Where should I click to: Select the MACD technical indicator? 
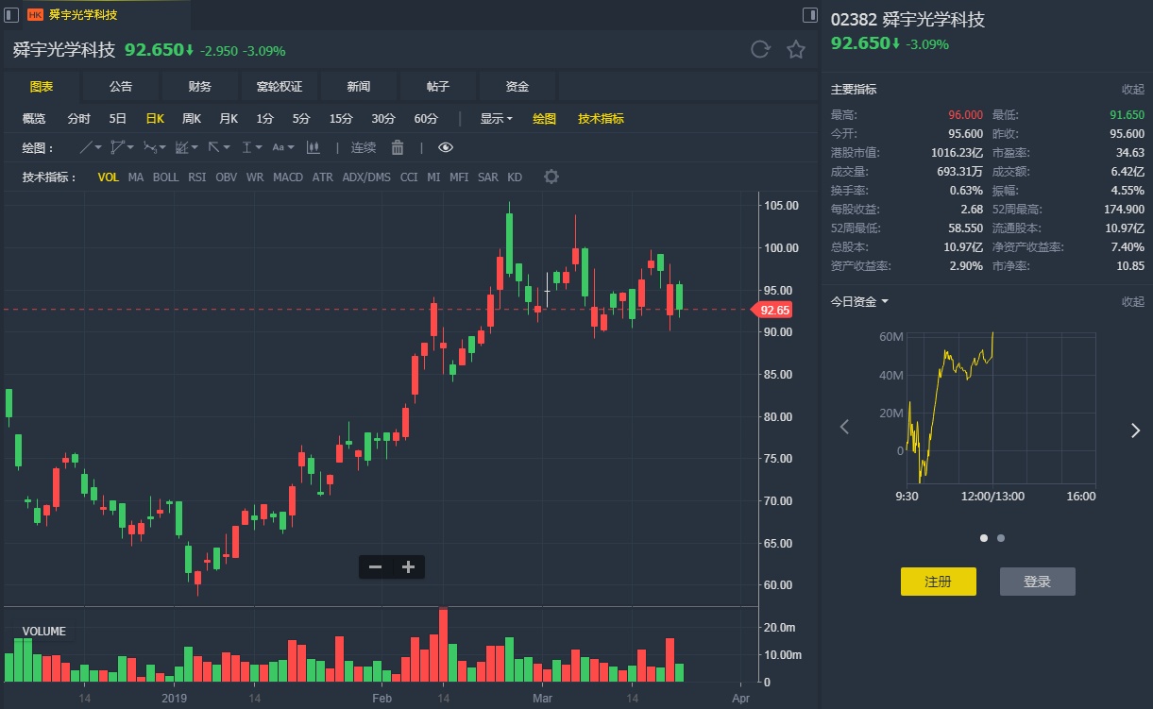[288, 177]
